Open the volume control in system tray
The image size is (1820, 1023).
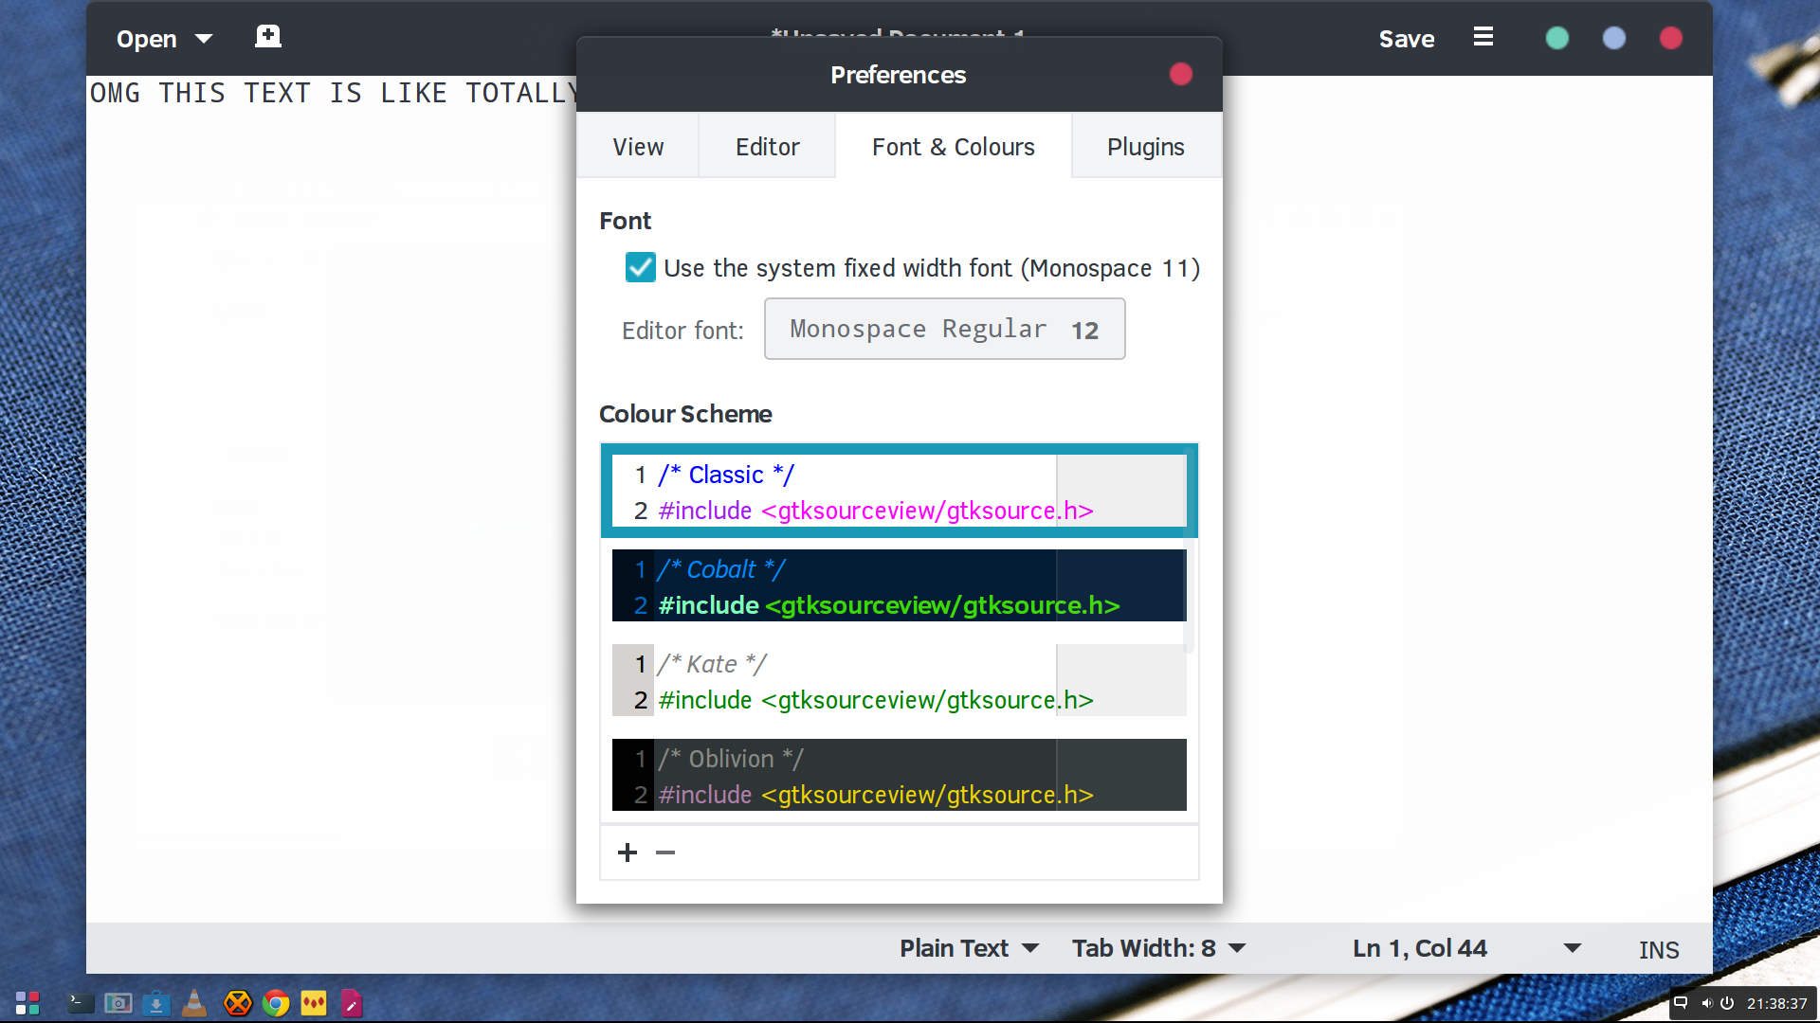[x=1706, y=1003]
